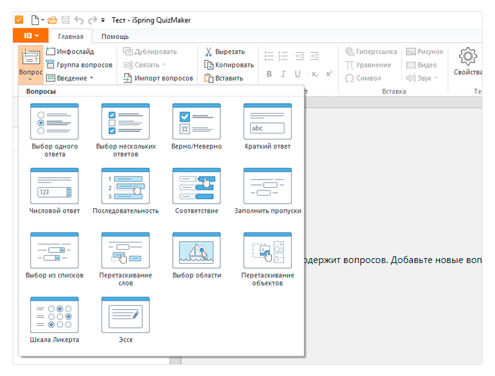Add a Перетаскивание слов question

(x=125, y=259)
